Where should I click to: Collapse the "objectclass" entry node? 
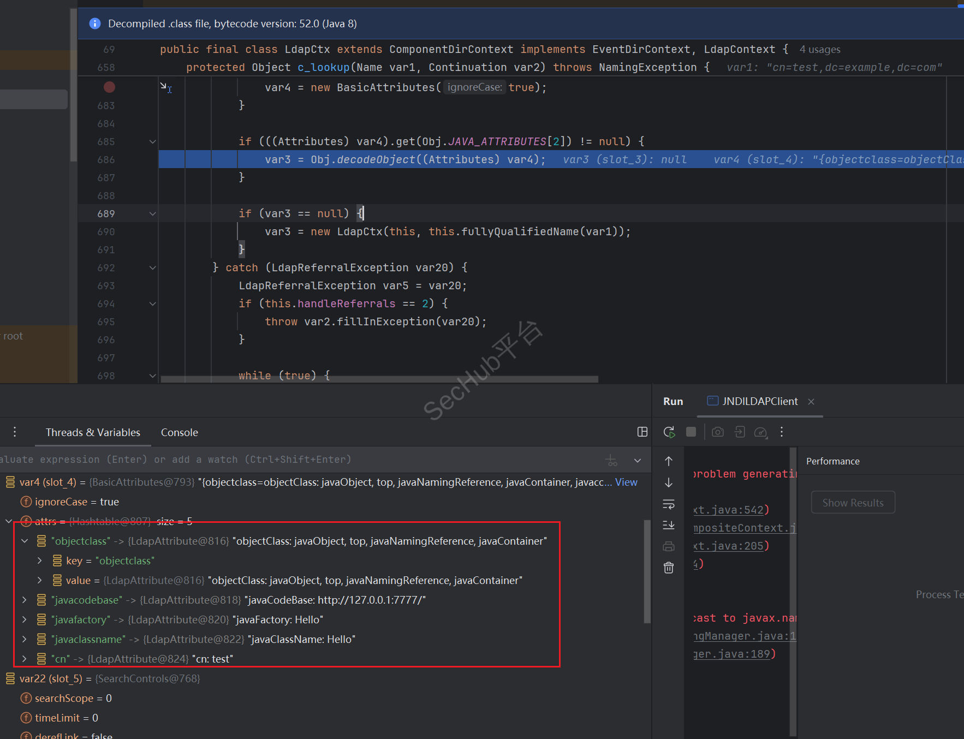point(25,541)
